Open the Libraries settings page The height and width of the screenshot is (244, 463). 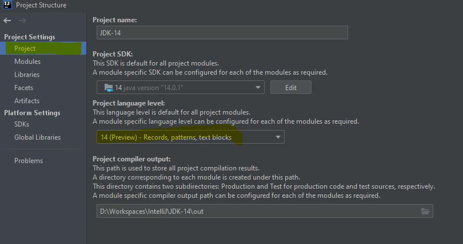pos(27,75)
